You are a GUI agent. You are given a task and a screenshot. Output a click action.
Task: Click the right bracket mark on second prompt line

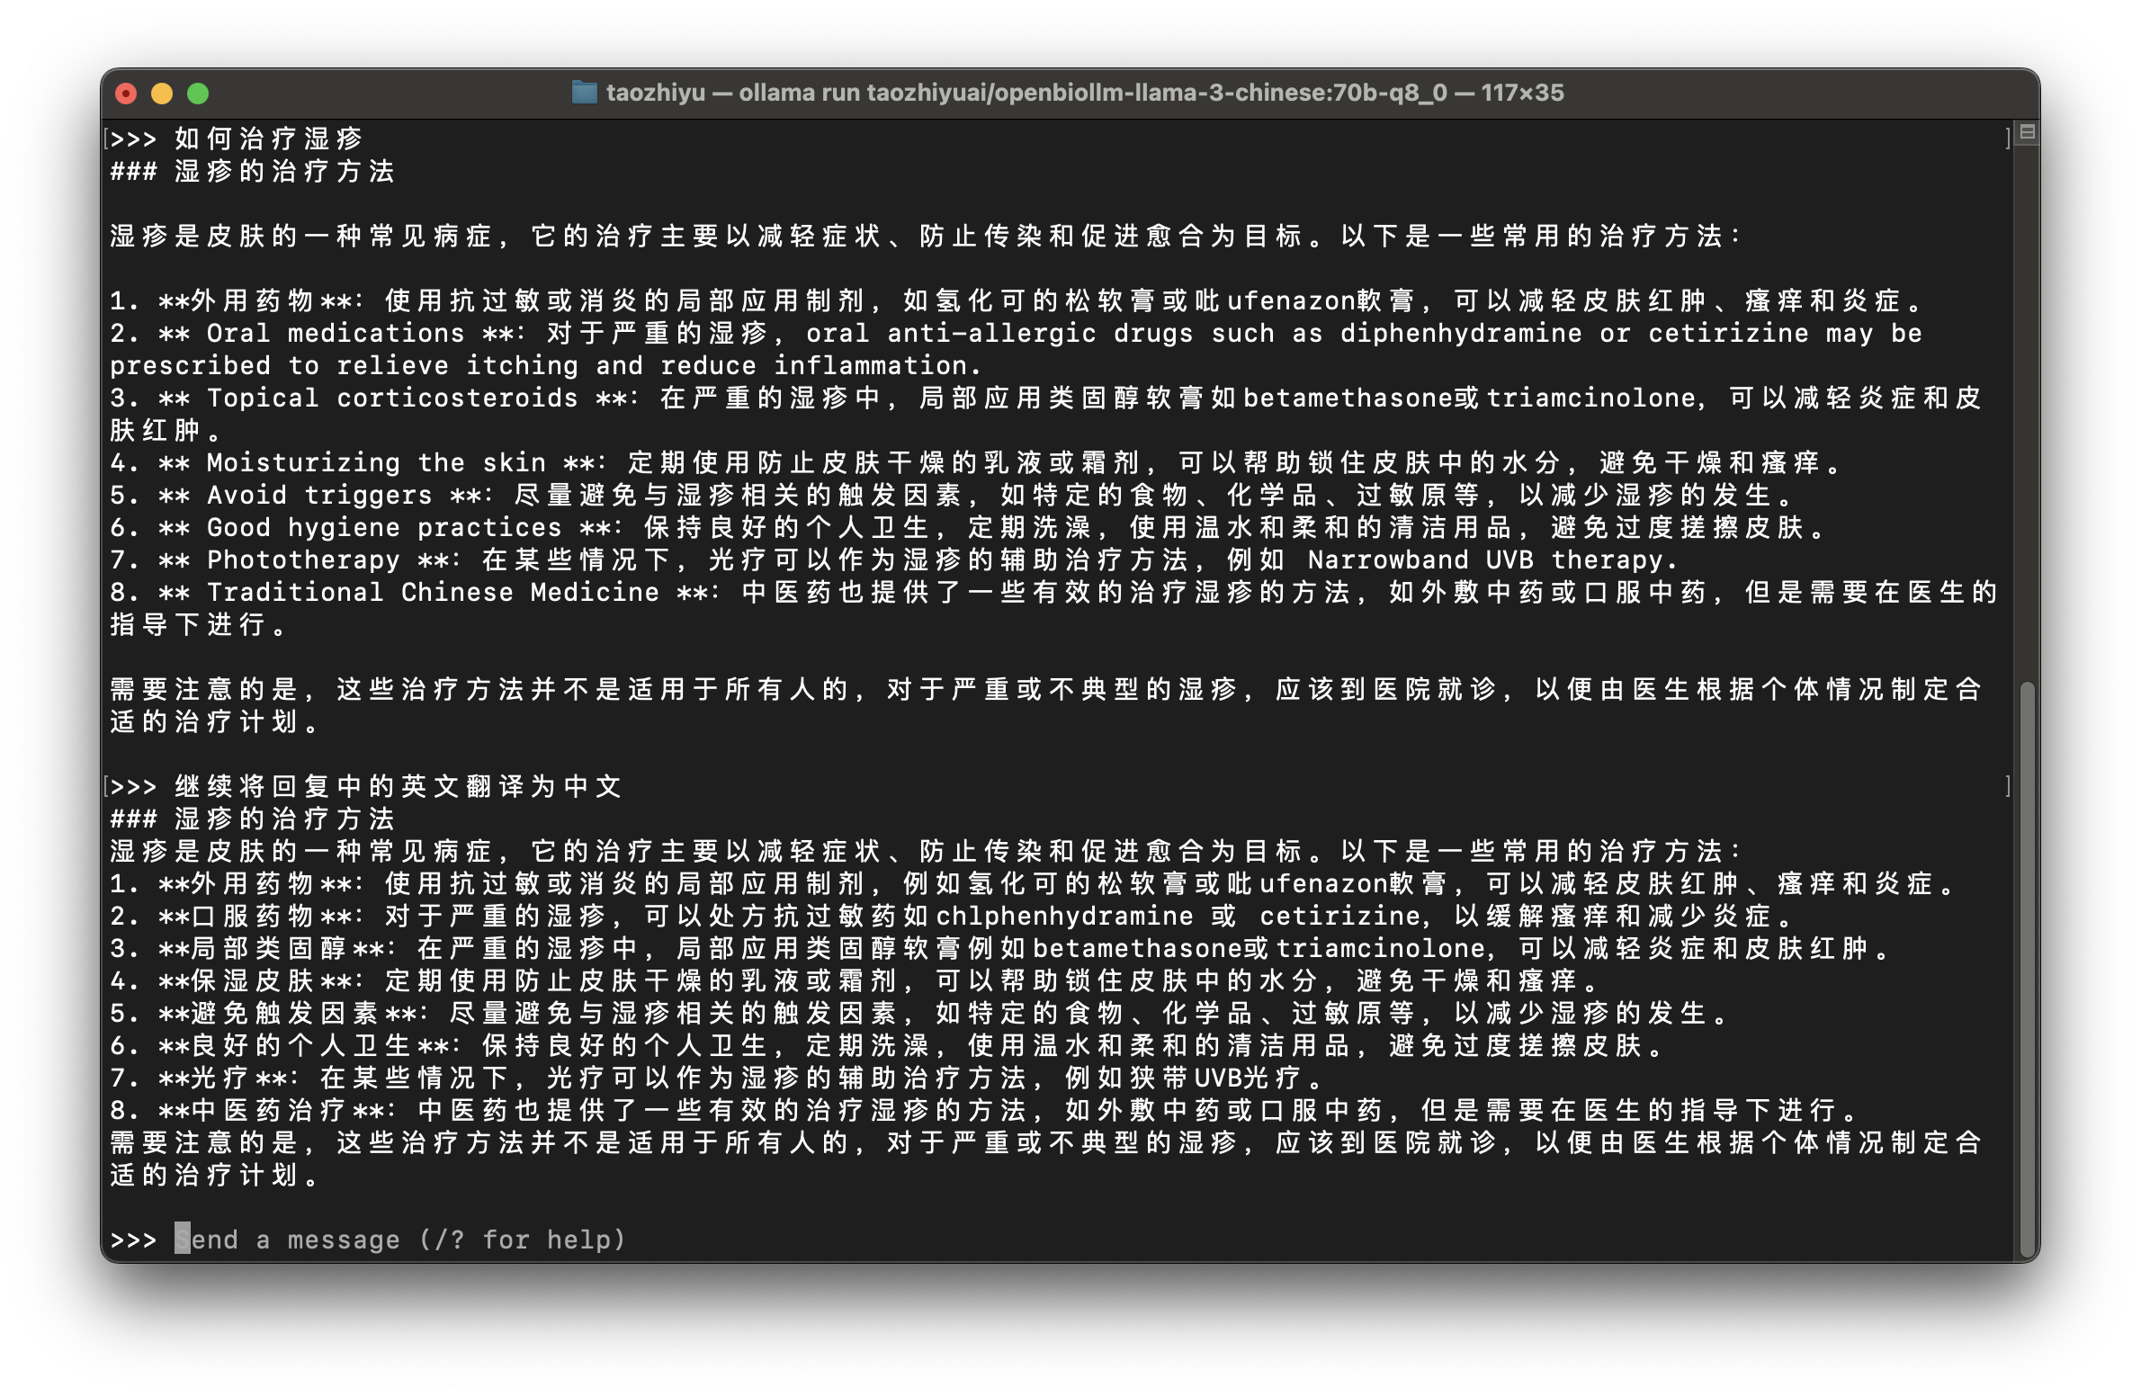point(2008,786)
